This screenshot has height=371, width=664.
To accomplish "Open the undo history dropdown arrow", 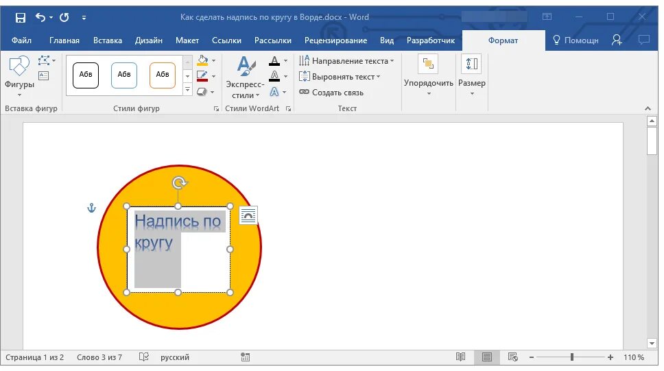I will (51, 17).
